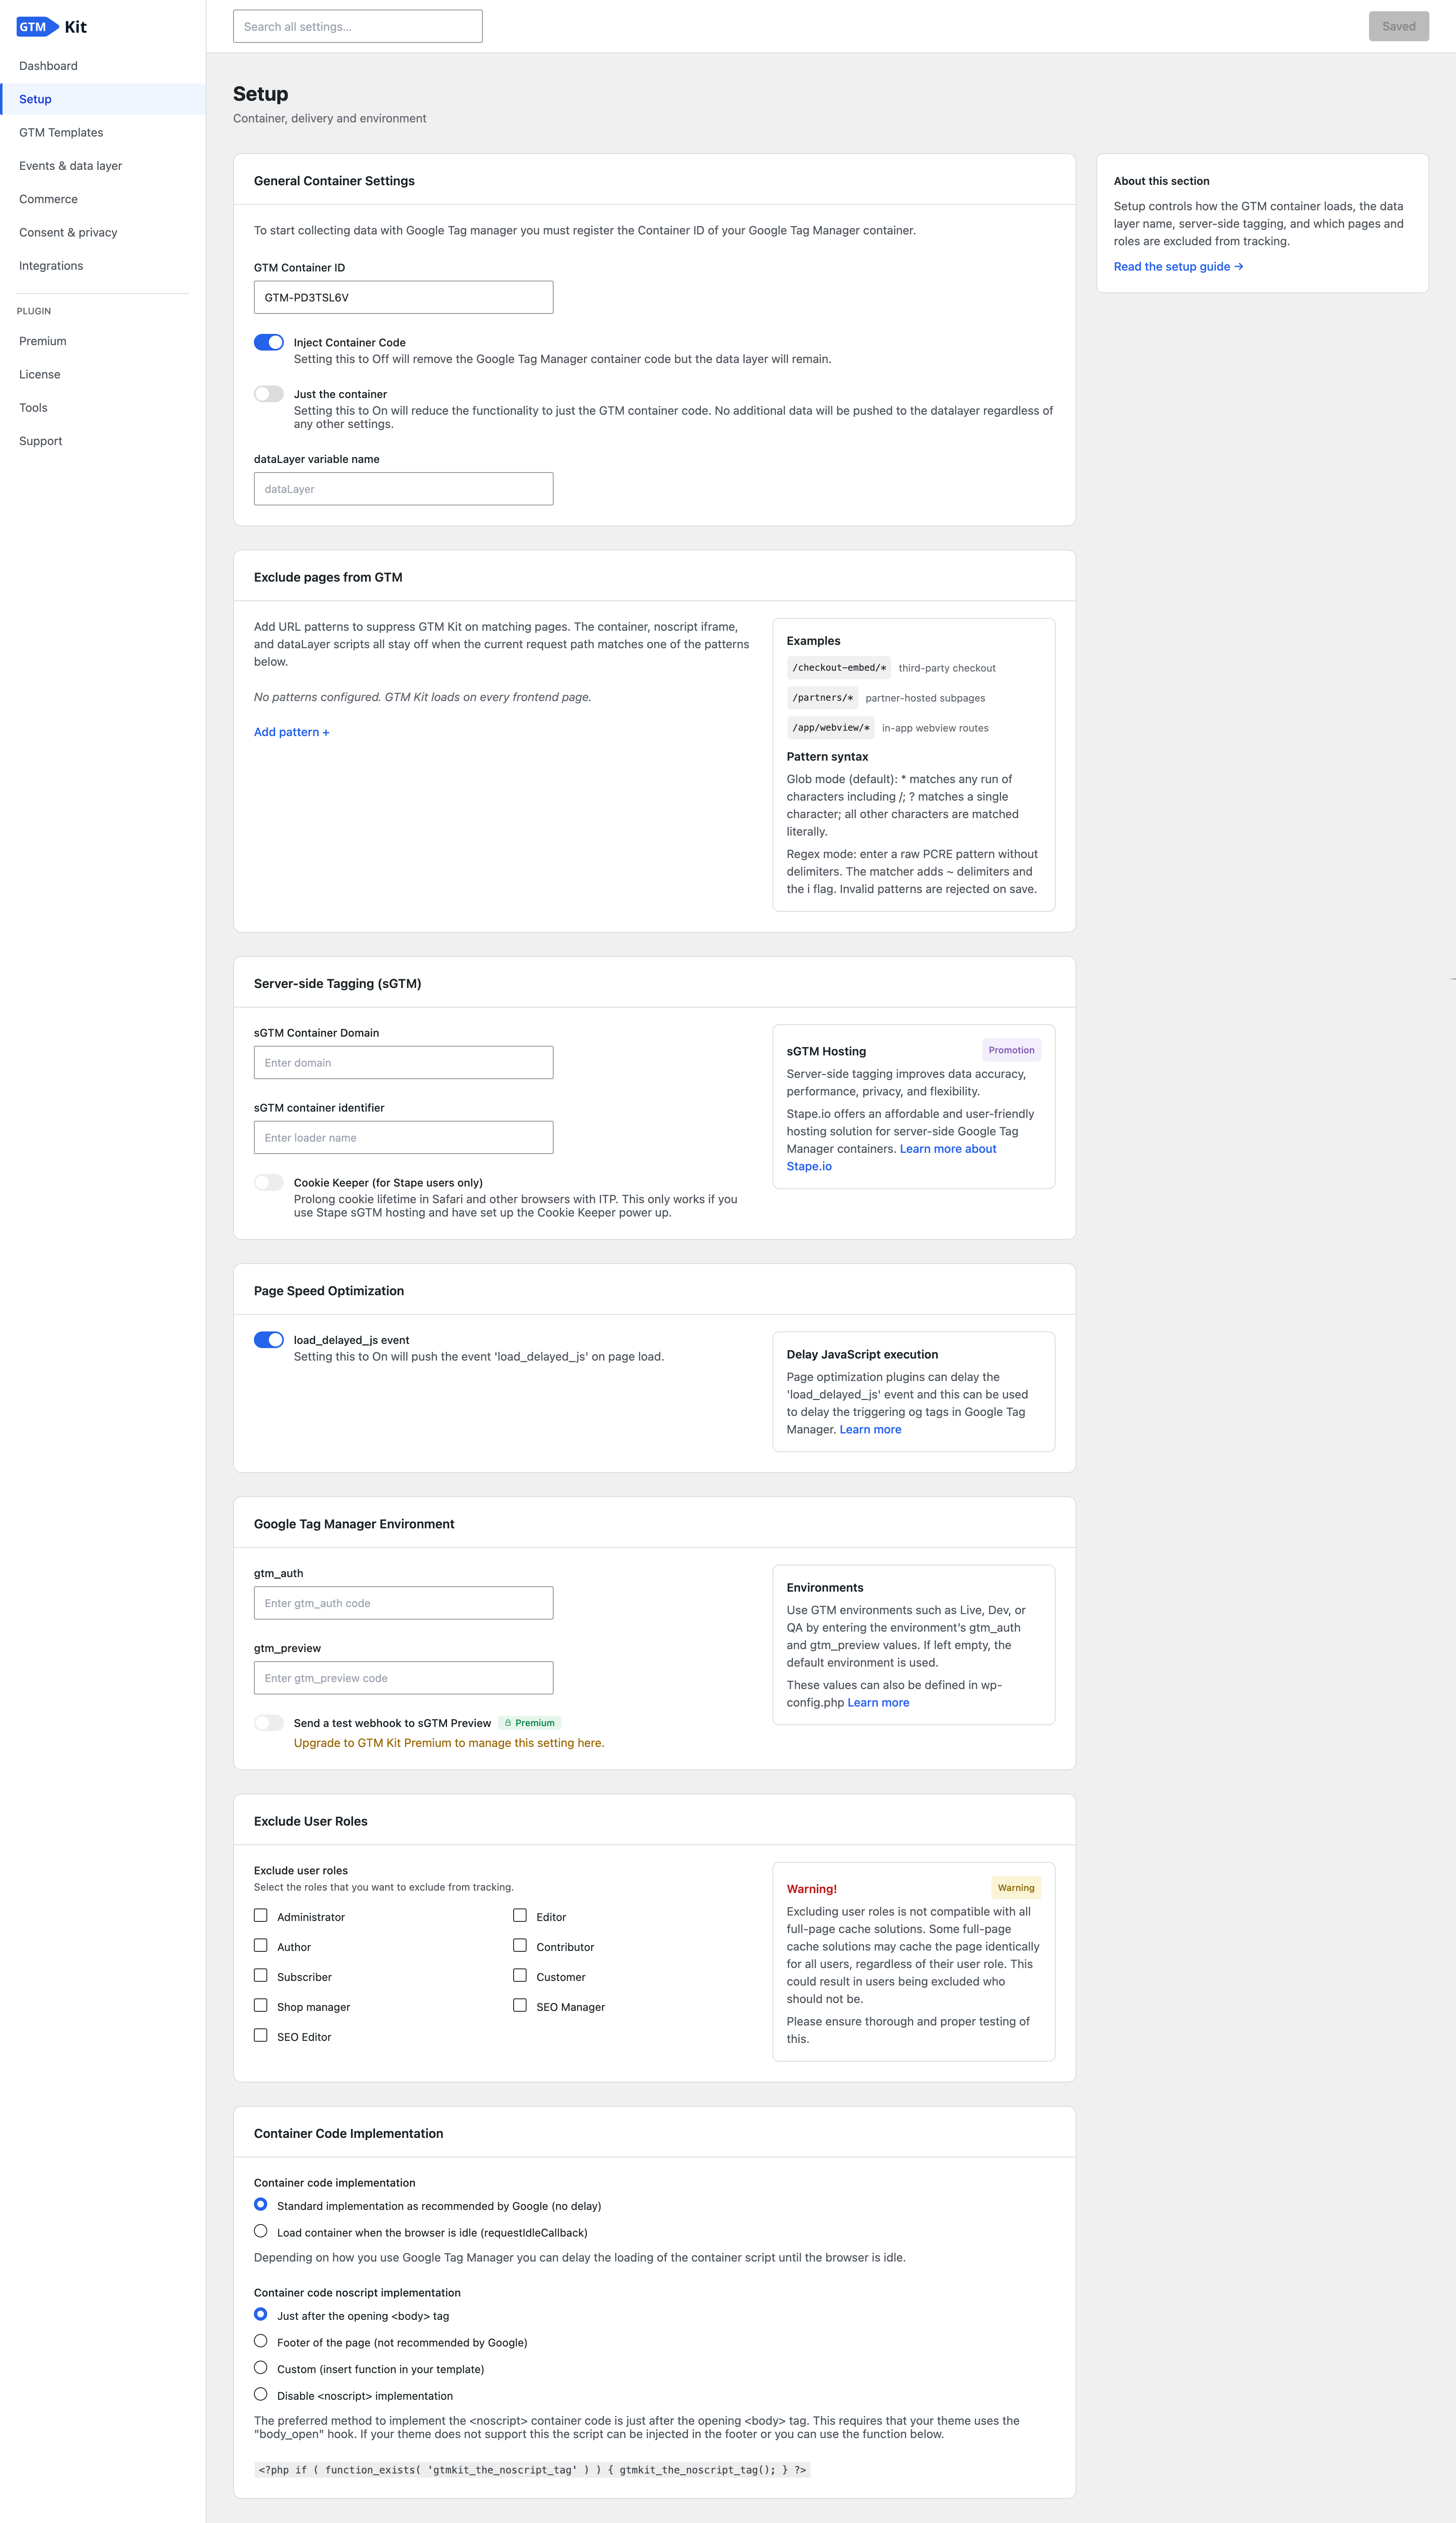Click the Premium lock badge
1456x2523 pixels.
530,1723
